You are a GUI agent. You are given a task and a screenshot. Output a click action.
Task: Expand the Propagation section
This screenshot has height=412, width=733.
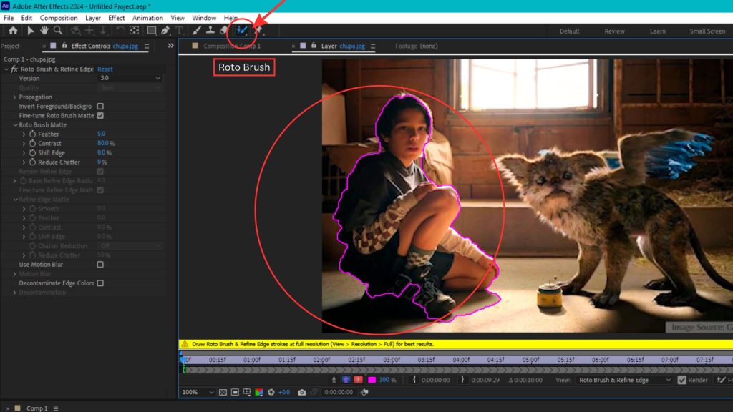(x=14, y=97)
